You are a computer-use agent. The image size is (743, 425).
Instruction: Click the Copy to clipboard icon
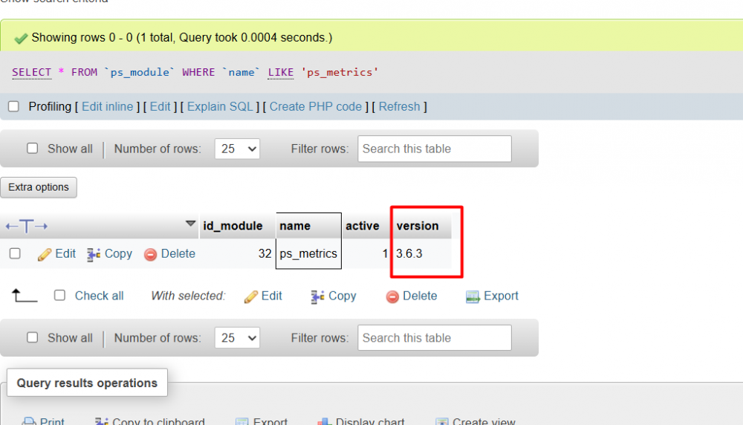[101, 421]
